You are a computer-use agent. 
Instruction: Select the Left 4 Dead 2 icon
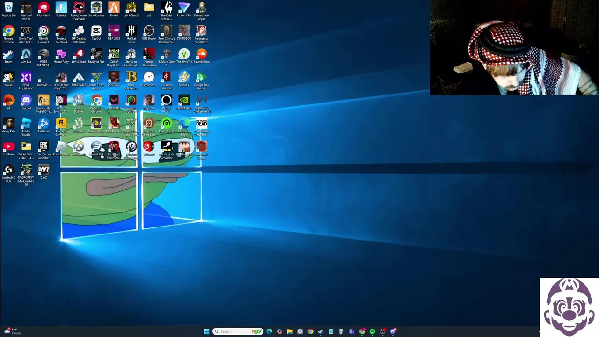click(131, 10)
